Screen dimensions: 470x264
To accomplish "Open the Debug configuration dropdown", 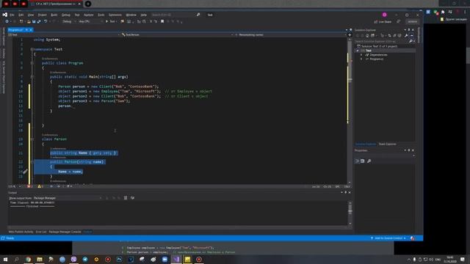I will click(68, 21).
